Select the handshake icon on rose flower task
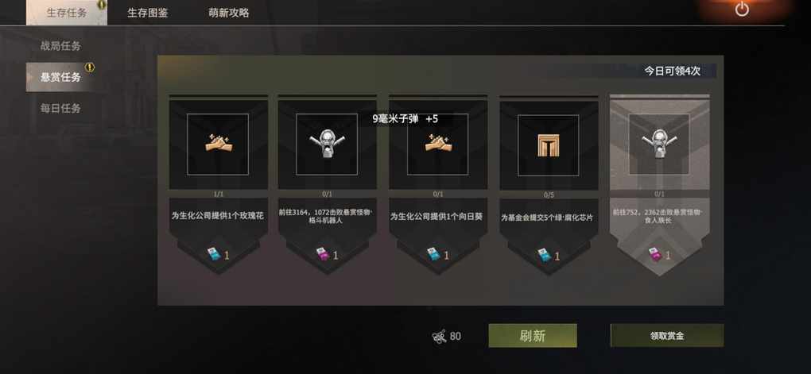811x374 pixels. [218, 145]
